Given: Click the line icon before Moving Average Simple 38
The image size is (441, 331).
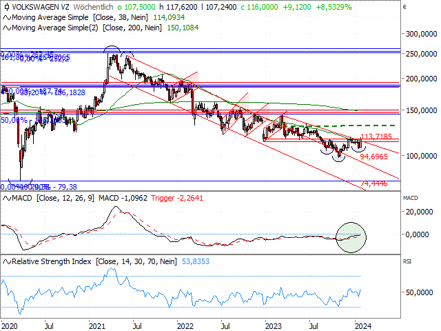Looking at the screenshot, I should (x=7, y=17).
